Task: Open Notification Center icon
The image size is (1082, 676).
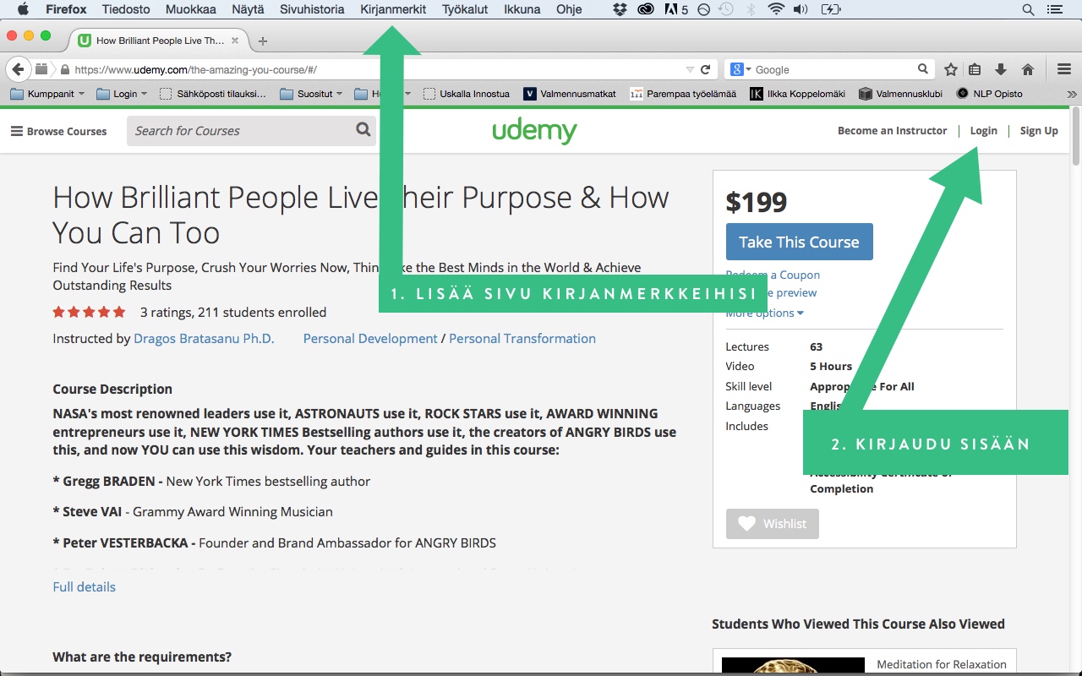Action: click(x=1054, y=9)
